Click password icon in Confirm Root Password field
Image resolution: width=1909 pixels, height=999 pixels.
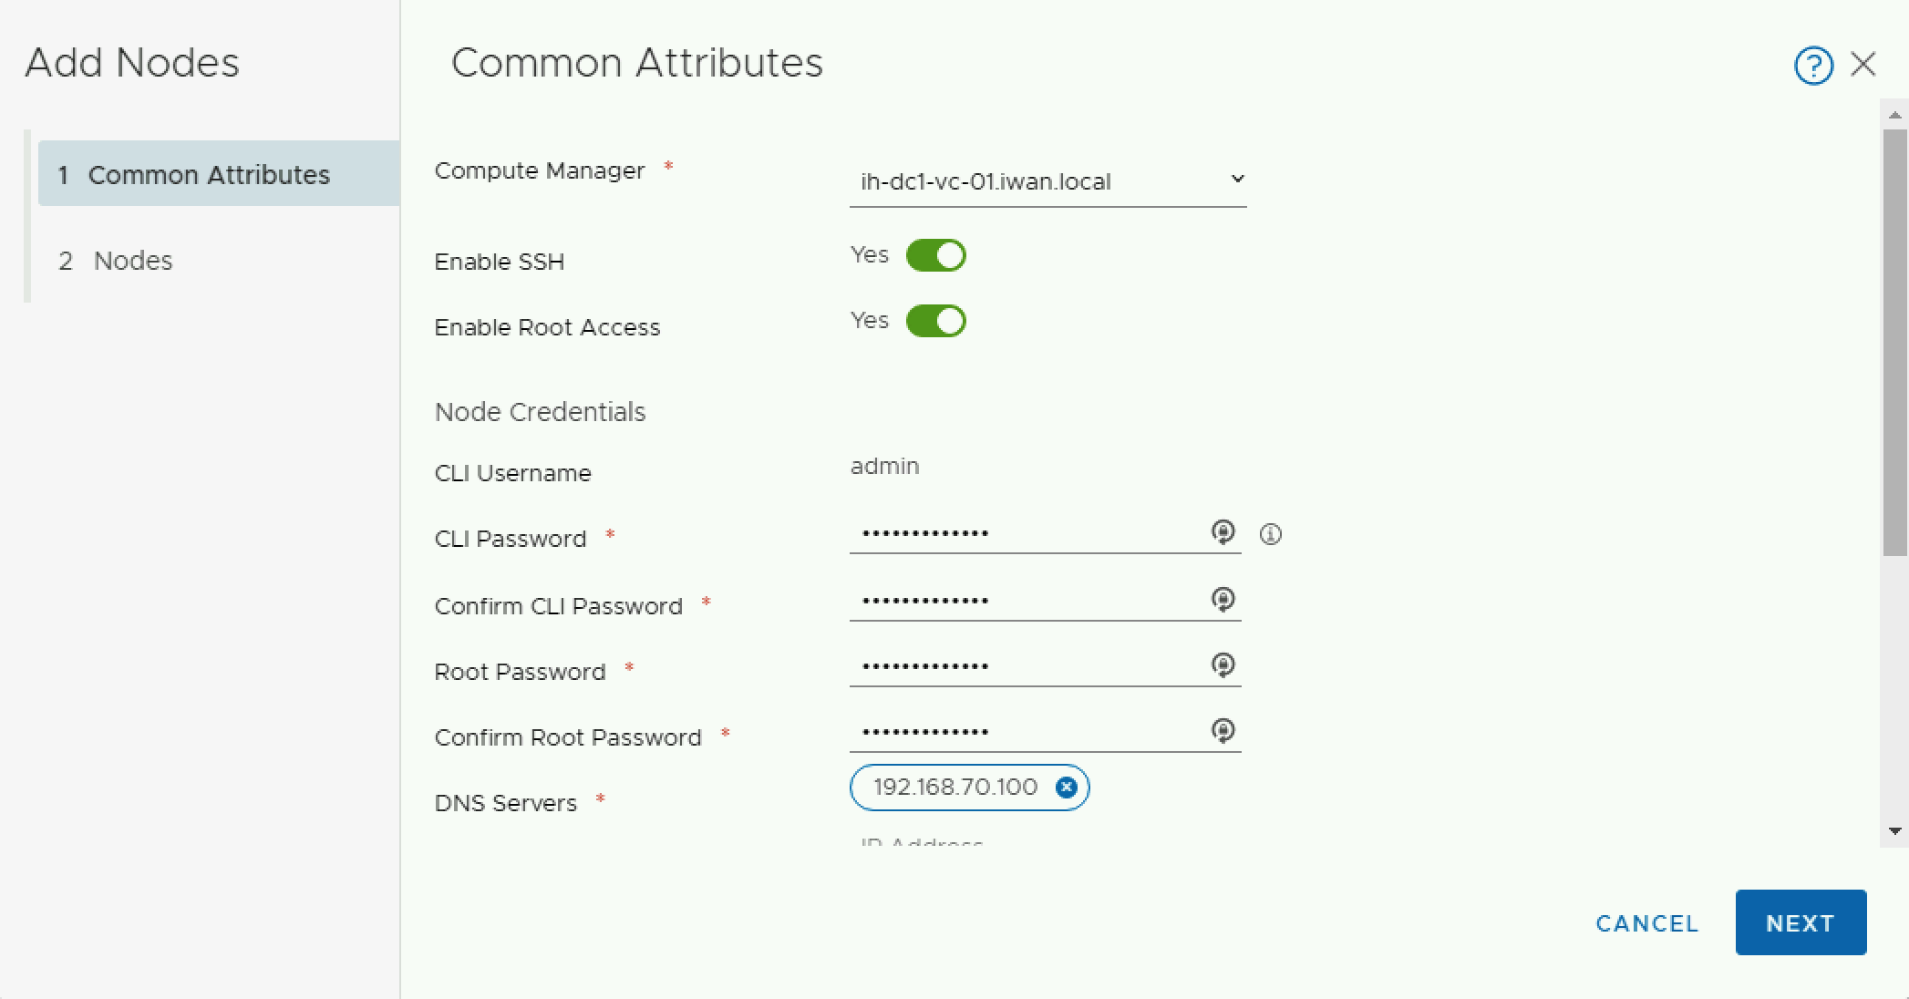1223,730
